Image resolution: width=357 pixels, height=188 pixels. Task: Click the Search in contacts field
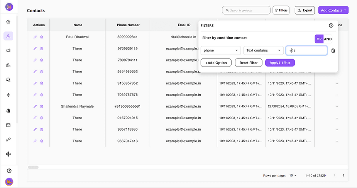click(x=246, y=10)
